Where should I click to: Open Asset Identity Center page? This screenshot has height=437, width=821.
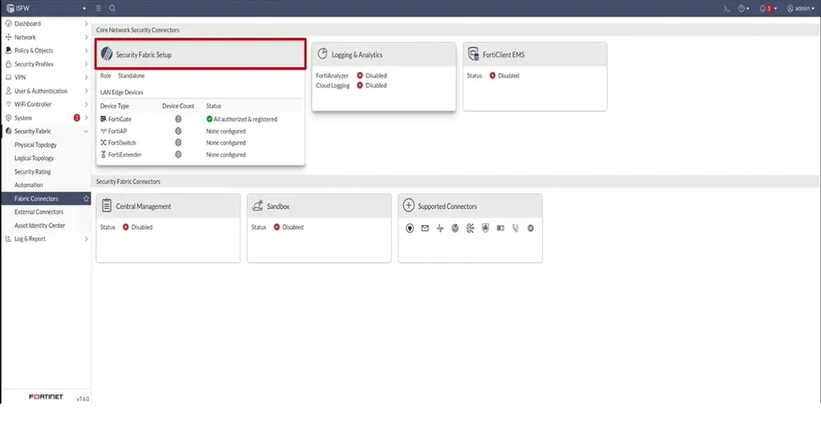(x=40, y=225)
